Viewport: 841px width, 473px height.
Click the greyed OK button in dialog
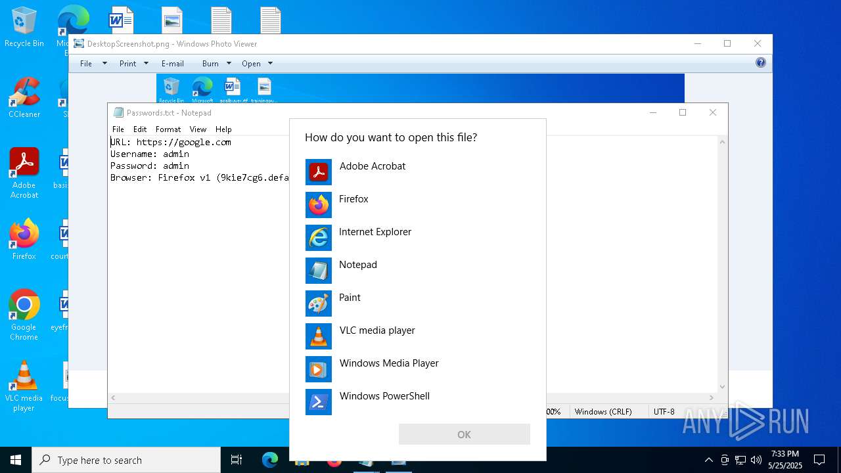(464, 434)
